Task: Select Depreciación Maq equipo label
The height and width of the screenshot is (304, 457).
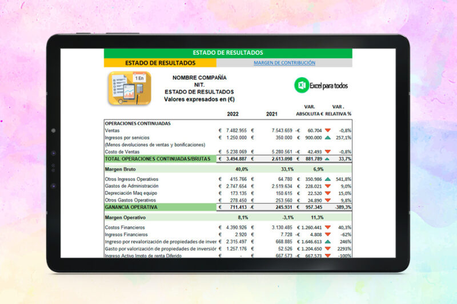Action: coord(131,193)
